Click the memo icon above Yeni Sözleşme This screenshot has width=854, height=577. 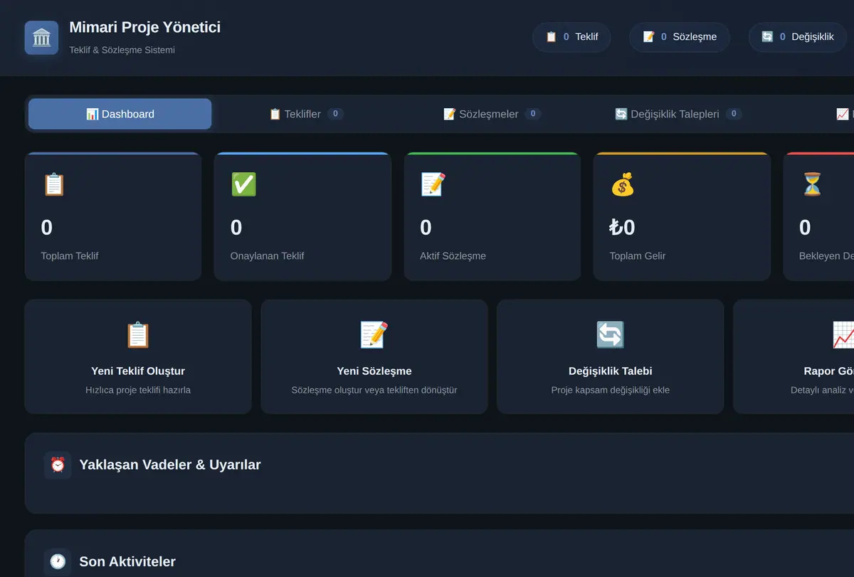[374, 334]
